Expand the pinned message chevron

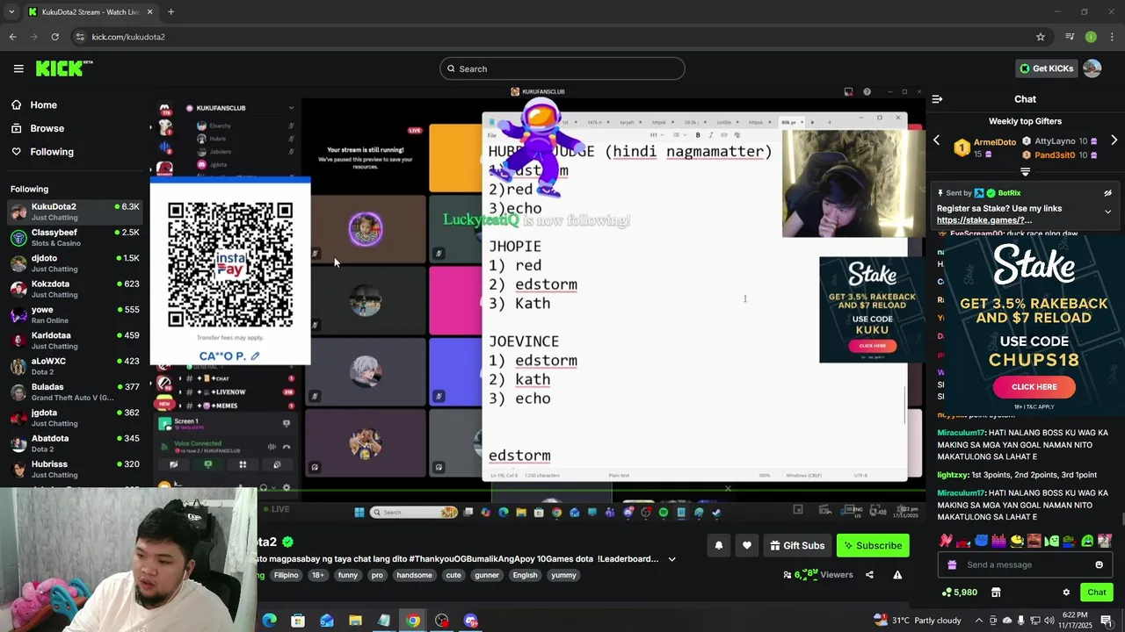1107,212
